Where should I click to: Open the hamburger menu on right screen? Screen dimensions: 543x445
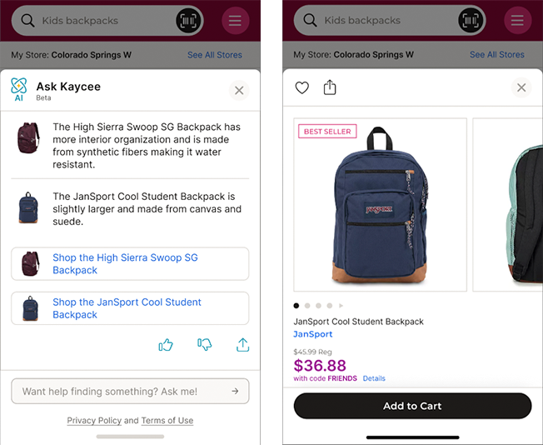(x=518, y=20)
